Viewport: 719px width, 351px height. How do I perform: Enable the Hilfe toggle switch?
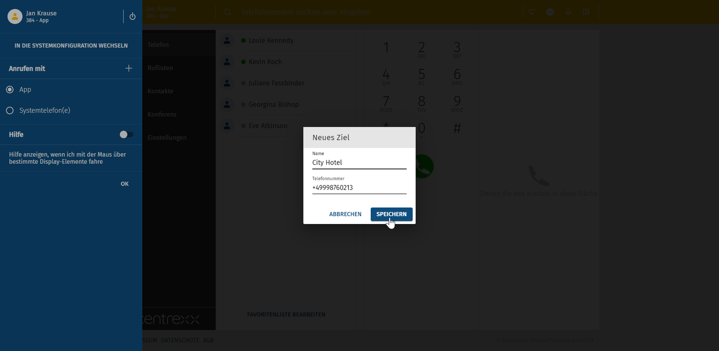coord(126,135)
